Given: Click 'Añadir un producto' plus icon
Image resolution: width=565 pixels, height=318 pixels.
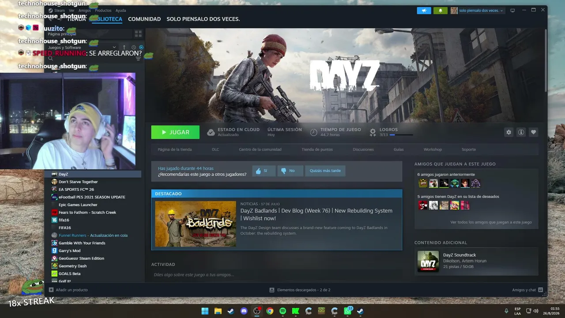Looking at the screenshot, I should pyautogui.click(x=51, y=290).
